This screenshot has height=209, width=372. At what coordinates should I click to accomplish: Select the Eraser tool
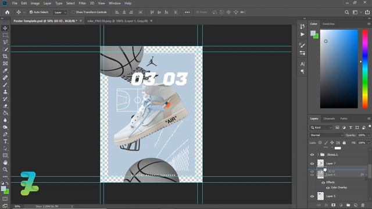[5, 106]
